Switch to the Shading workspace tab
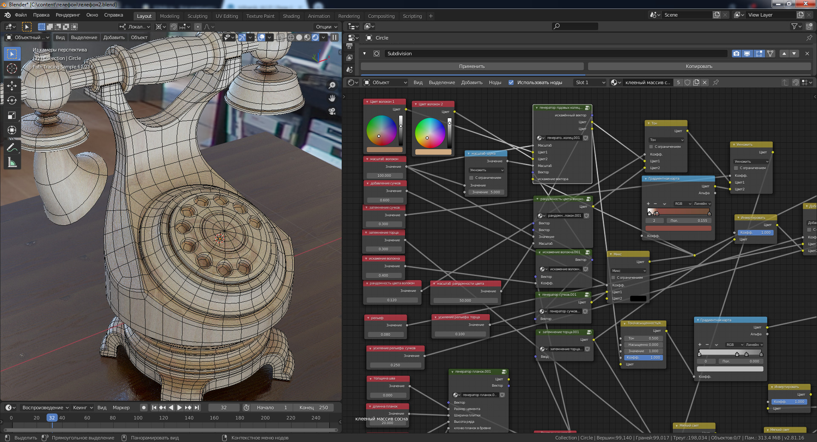 point(291,16)
